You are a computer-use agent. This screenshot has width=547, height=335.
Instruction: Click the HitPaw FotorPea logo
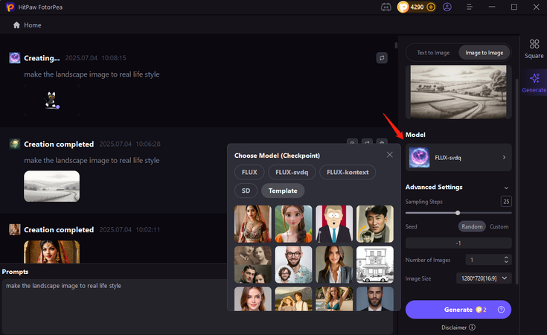10,7
